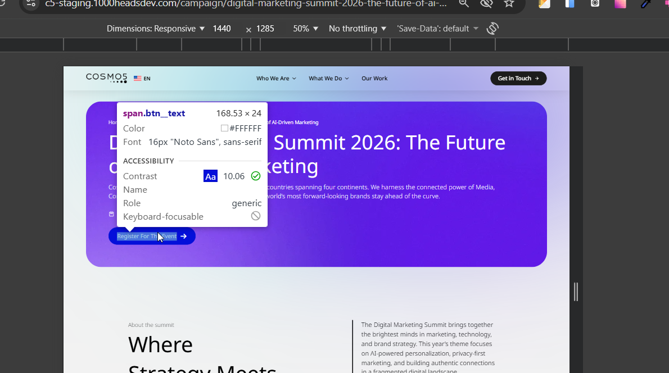The image size is (669, 373).
Task: Expand the Who We Are menu
Action: pyautogui.click(x=276, y=79)
